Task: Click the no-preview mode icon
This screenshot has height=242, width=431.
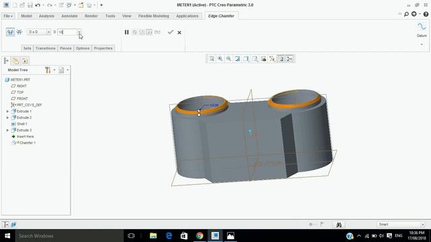Action: 135,32
